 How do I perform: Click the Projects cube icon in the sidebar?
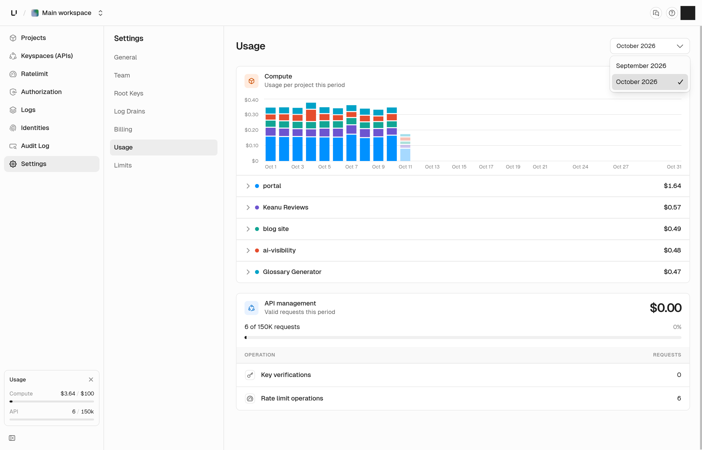click(13, 38)
